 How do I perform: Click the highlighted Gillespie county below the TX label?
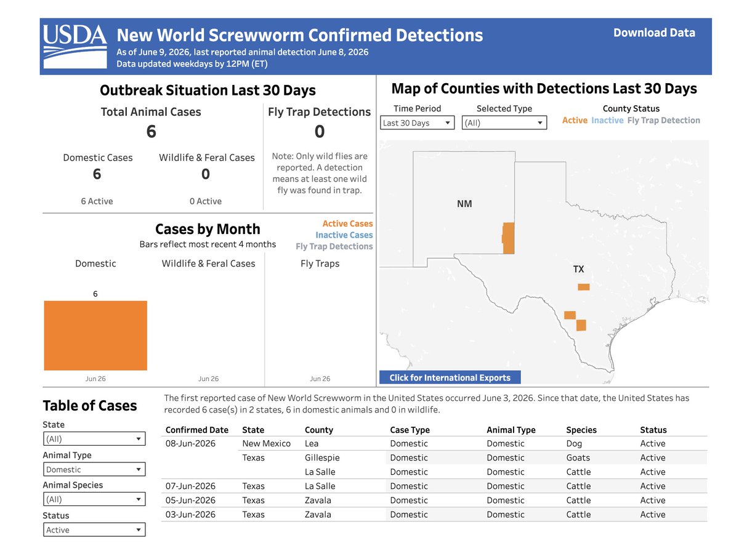(583, 287)
